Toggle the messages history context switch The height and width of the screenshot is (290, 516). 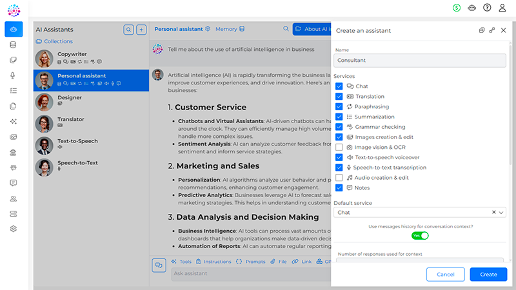pyautogui.click(x=420, y=235)
